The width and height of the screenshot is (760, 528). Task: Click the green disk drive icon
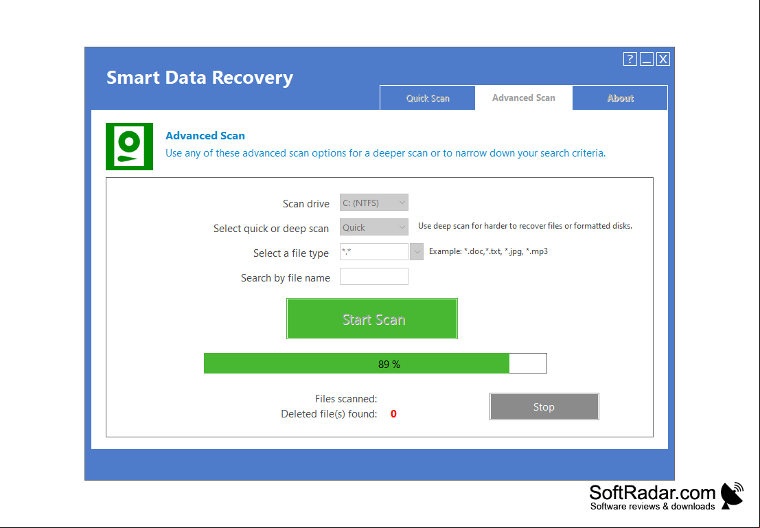130,146
